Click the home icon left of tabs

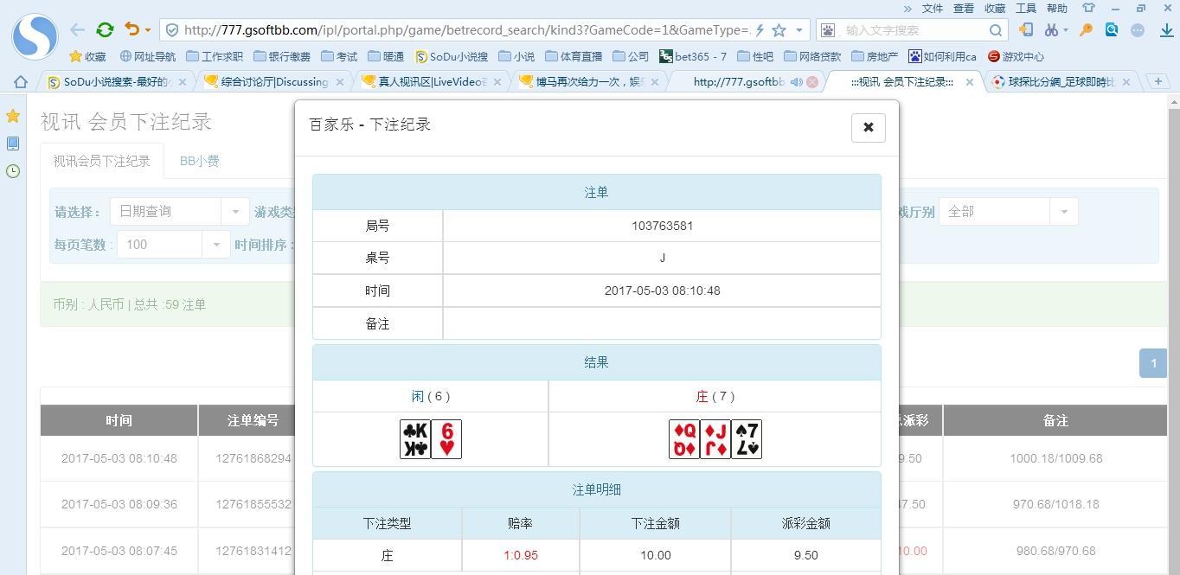tap(21, 81)
